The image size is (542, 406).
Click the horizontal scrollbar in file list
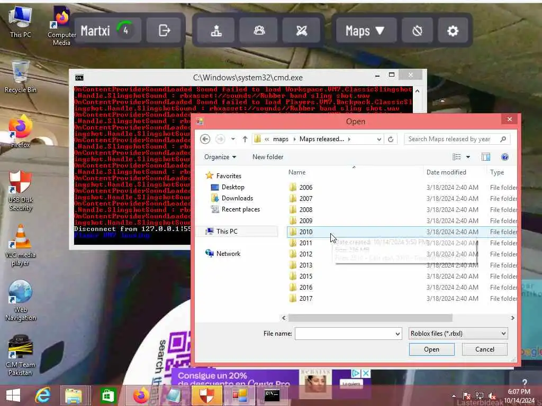370,318
